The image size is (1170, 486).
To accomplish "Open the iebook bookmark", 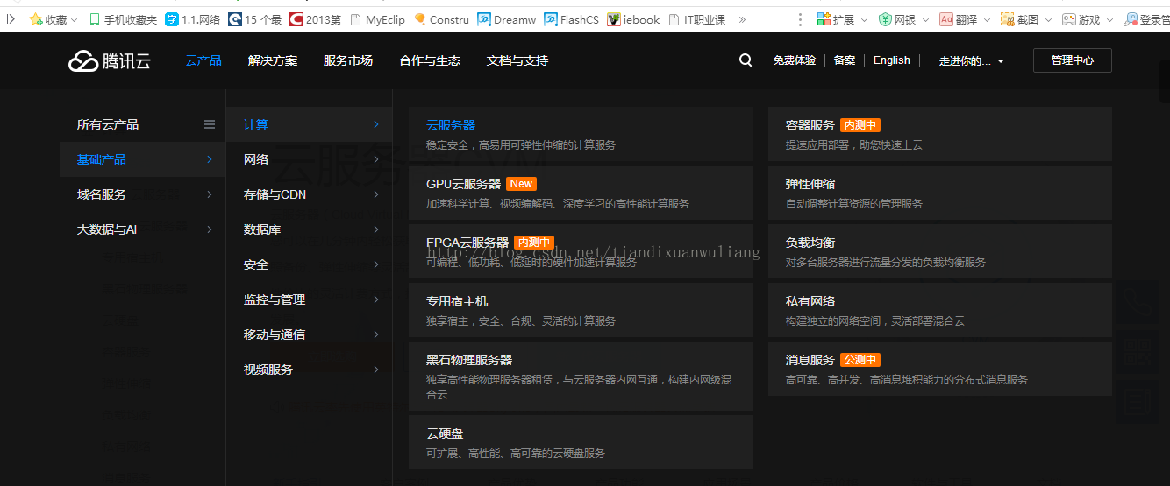I will click(633, 19).
